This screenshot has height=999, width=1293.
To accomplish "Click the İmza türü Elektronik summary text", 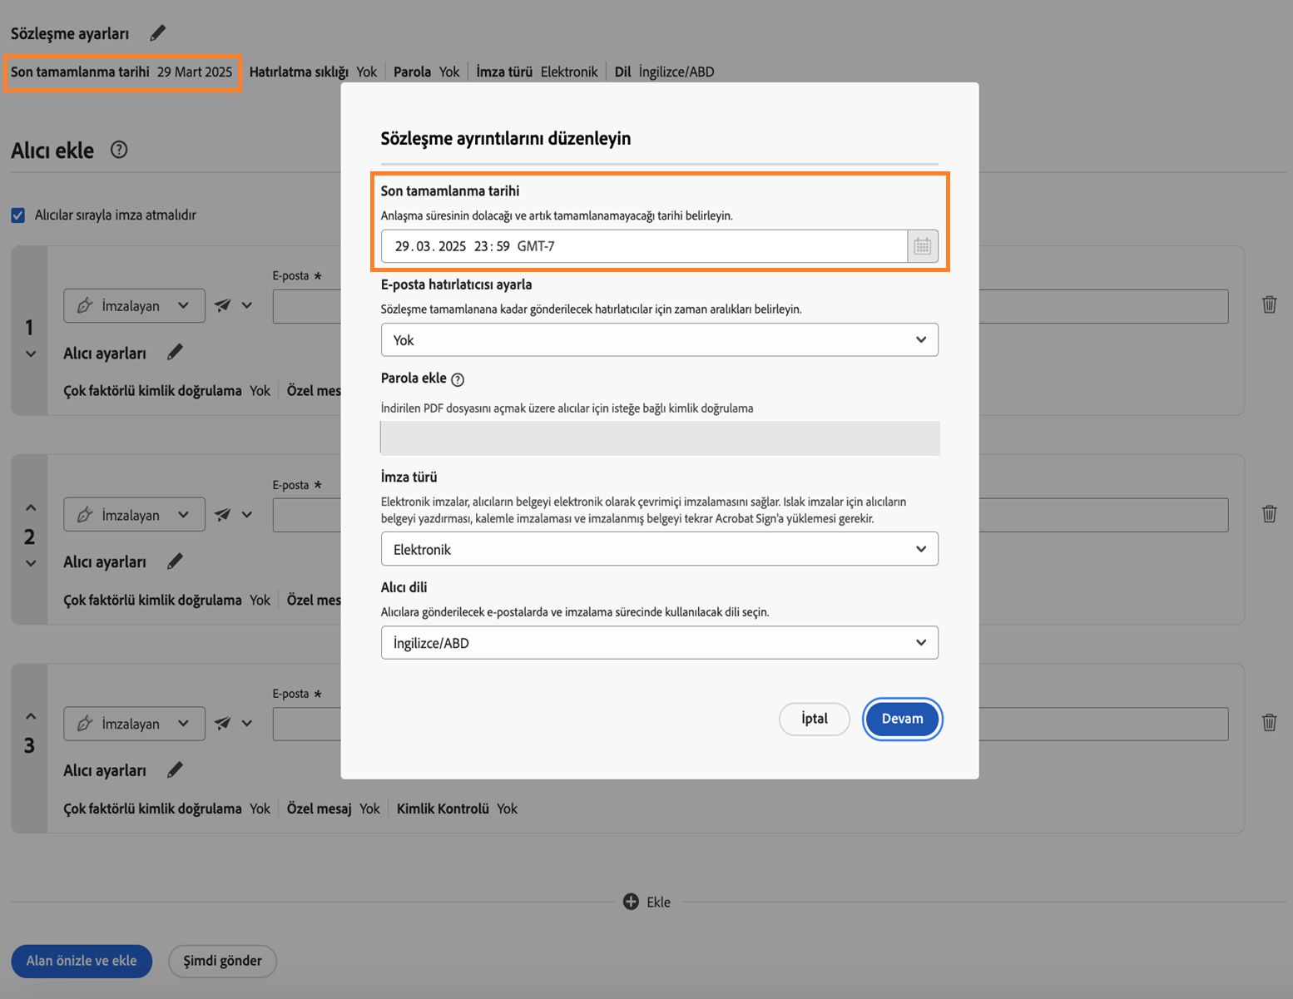I will click(537, 72).
